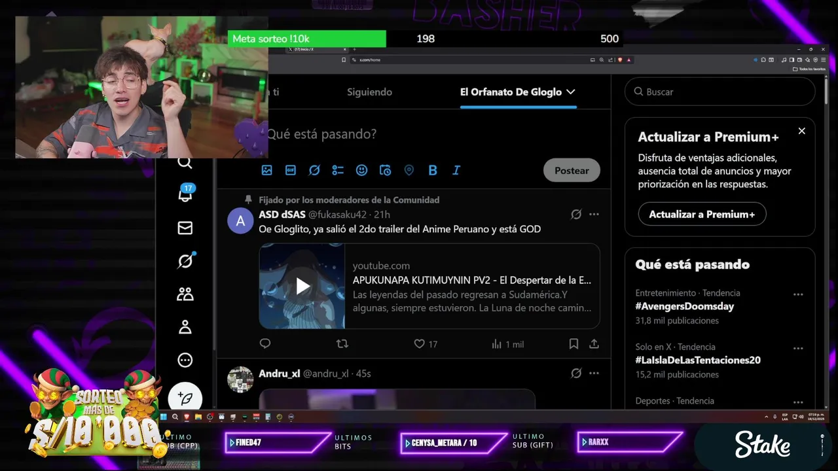This screenshot has width=838, height=471.
Task: Open more options on ASD dSAS post
Action: coord(594,214)
